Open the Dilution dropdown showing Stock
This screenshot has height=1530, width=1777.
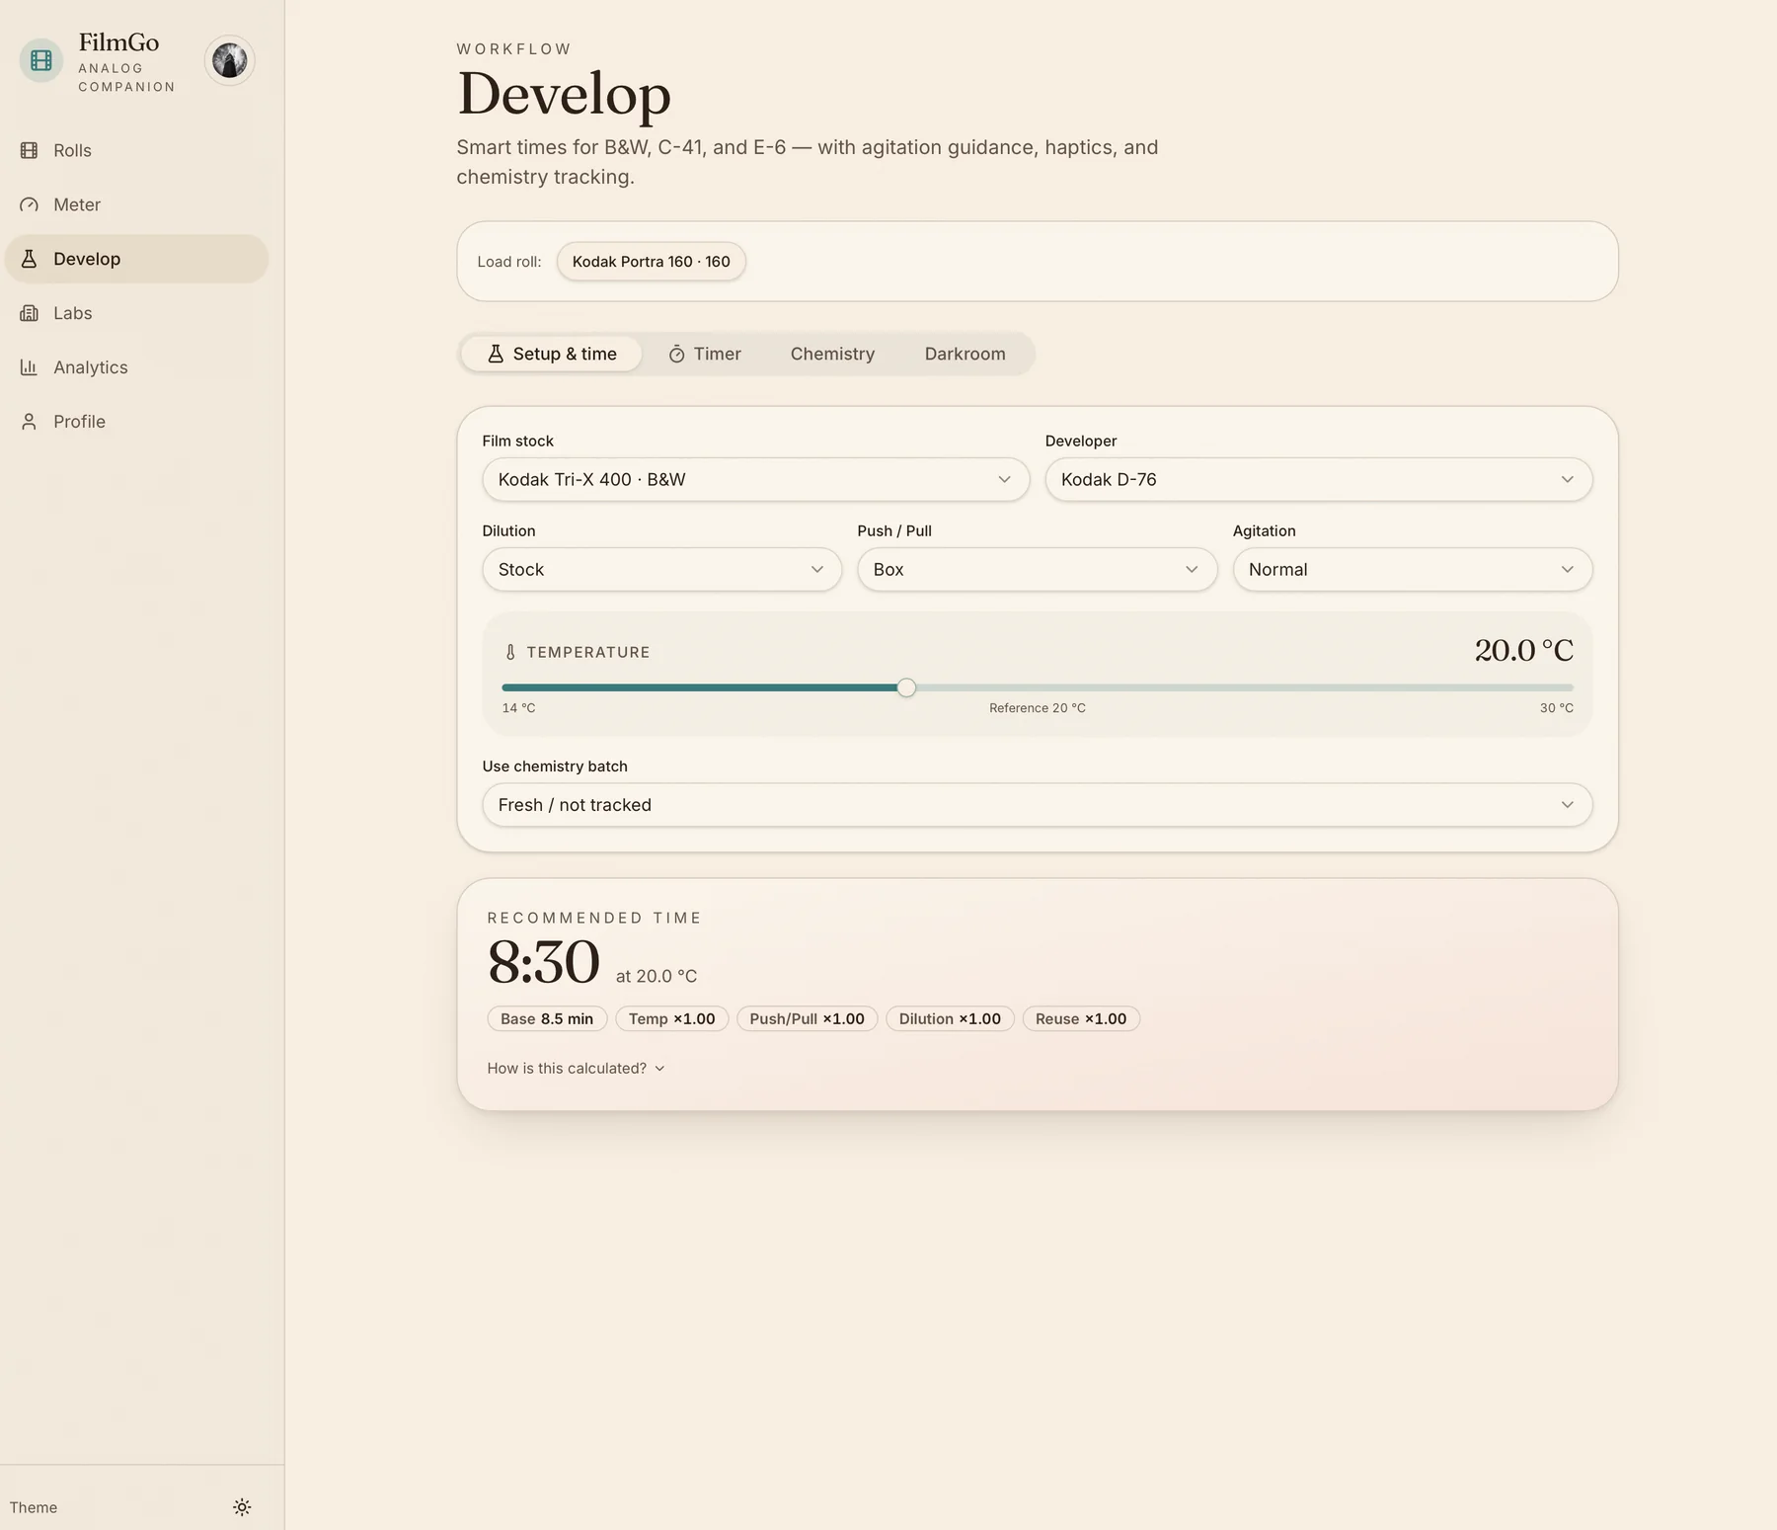[x=661, y=570]
